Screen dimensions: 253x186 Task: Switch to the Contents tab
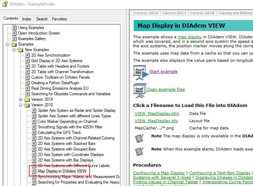[x=11, y=18]
